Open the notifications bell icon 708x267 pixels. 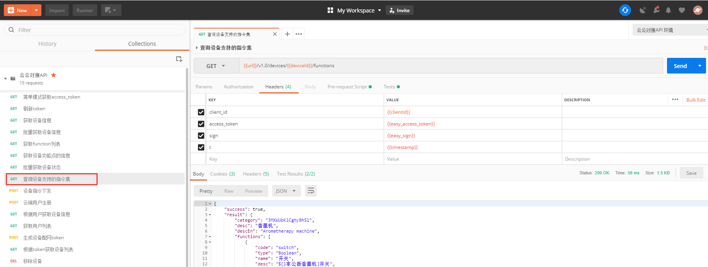pyautogui.click(x=668, y=10)
